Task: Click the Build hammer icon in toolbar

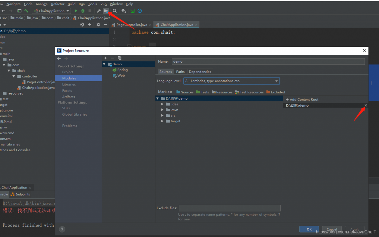Action: (27, 11)
